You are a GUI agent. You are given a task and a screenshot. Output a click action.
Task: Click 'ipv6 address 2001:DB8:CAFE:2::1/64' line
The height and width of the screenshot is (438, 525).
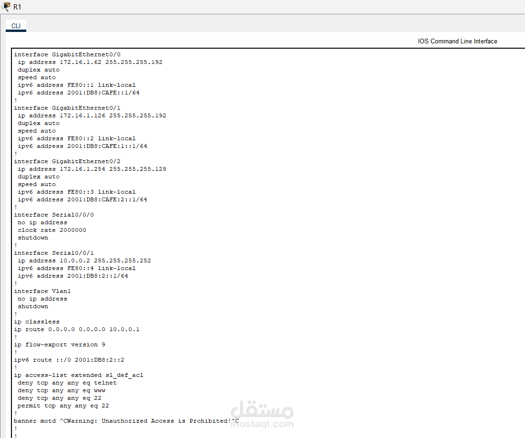pos(82,200)
